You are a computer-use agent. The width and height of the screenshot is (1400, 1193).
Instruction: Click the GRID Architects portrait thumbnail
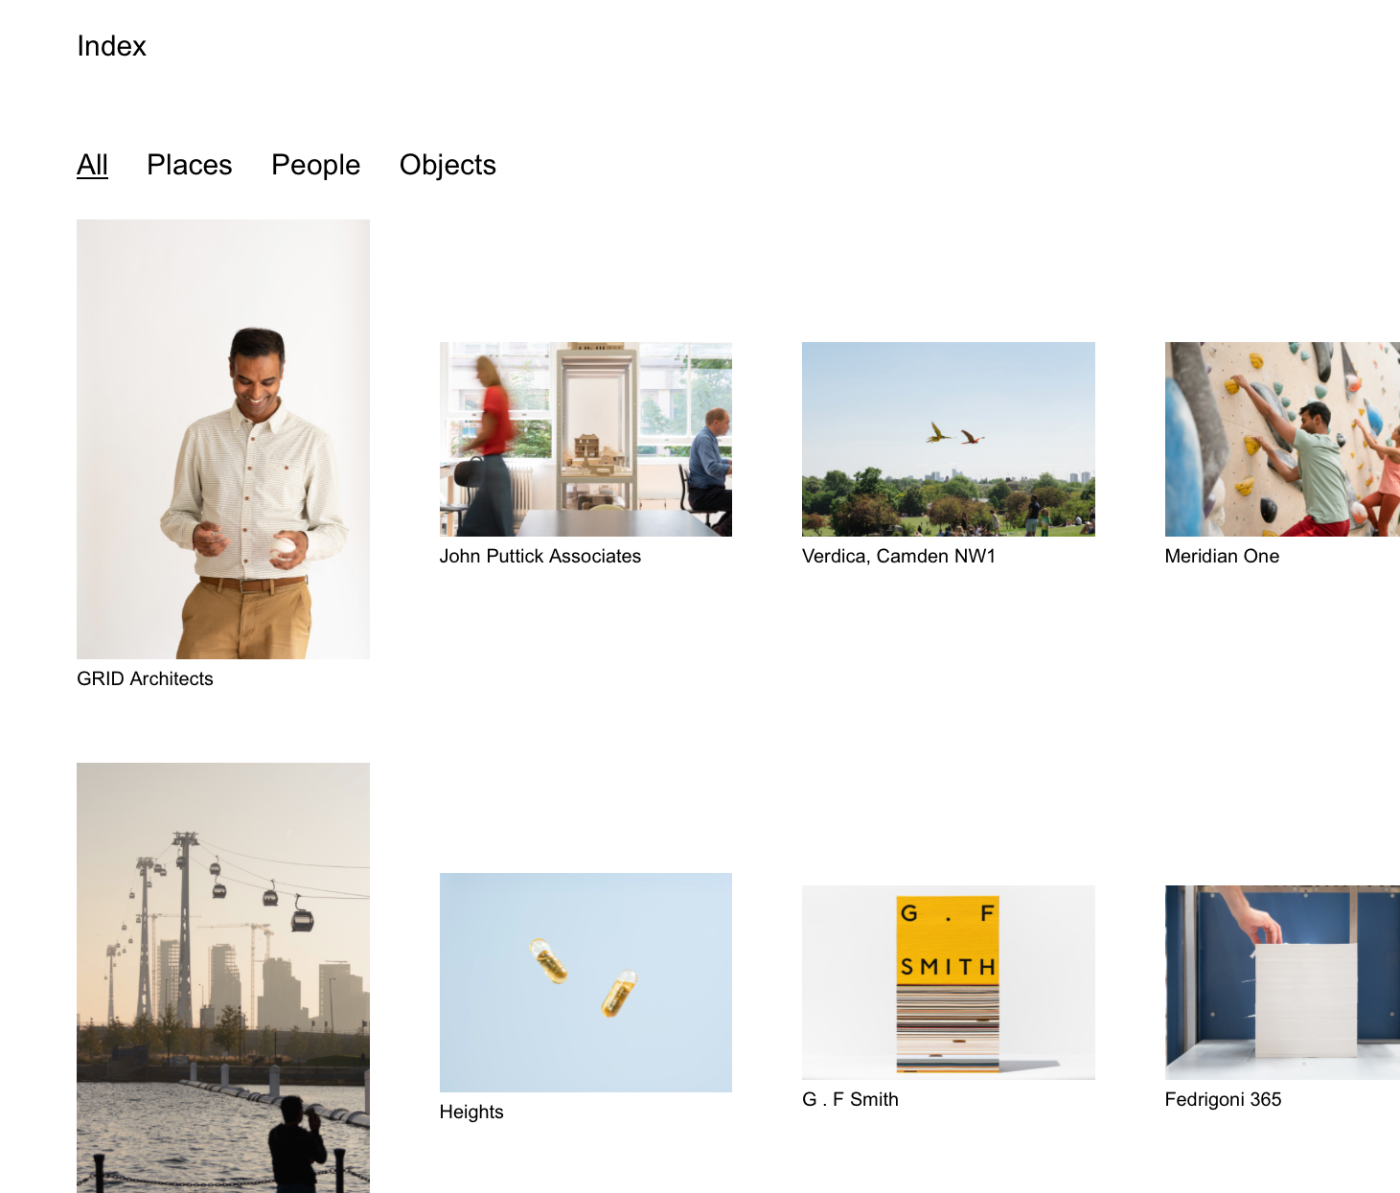point(222,439)
